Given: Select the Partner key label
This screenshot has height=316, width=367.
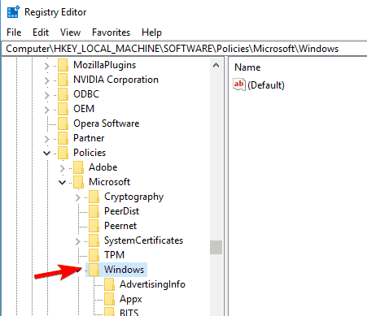Looking at the screenshot, I should 89,138.
